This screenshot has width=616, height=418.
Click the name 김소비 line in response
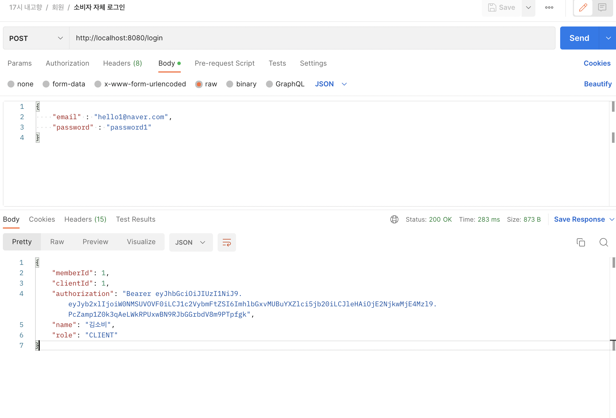click(83, 325)
